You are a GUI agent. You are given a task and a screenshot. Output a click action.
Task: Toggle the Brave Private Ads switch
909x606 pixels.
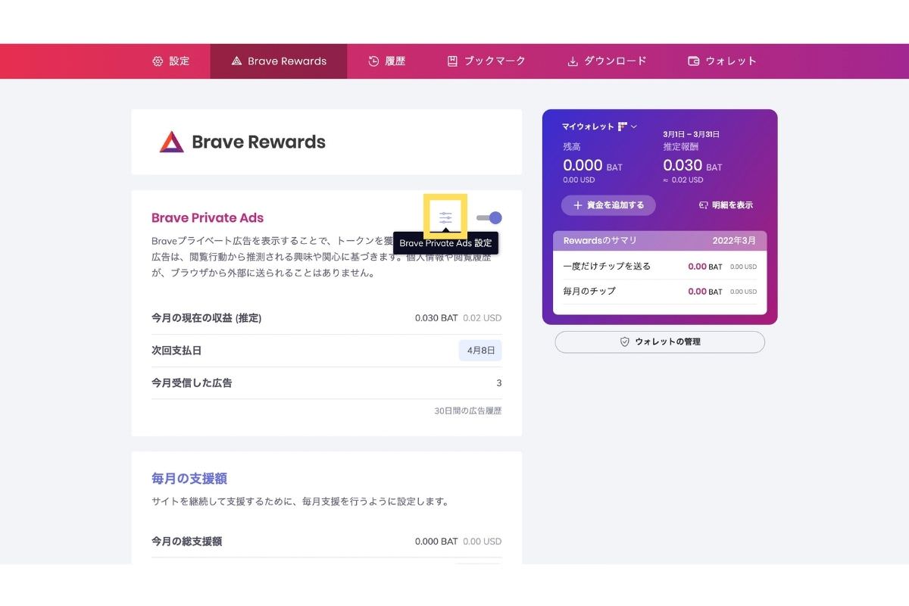(x=489, y=218)
